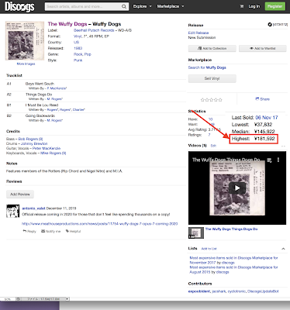Click the Discogs logo
Viewport: 290px width, 310px height.
[19, 6]
